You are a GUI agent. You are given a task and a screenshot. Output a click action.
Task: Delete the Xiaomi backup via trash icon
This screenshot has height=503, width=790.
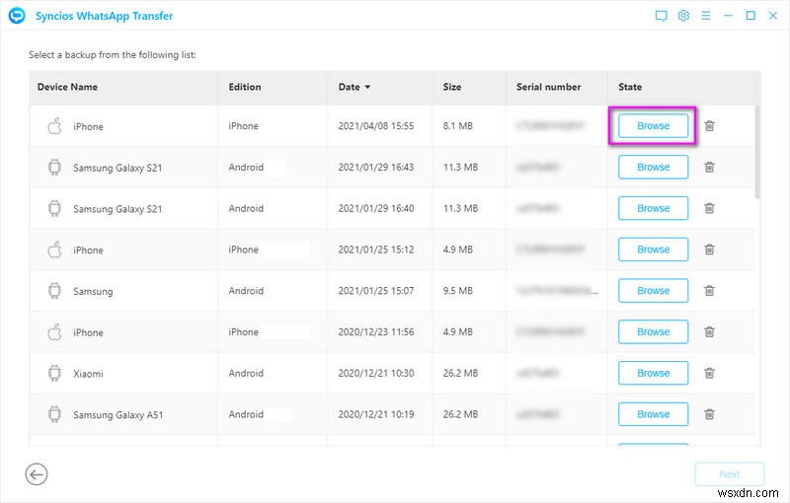709,373
